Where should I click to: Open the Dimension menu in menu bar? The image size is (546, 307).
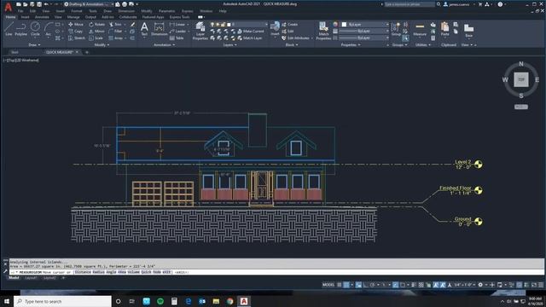[x=126, y=11]
